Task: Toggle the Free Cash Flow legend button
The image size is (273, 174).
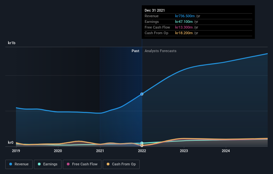Action: click(82, 164)
